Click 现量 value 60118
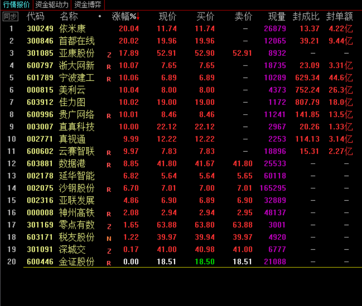 (x=275, y=176)
